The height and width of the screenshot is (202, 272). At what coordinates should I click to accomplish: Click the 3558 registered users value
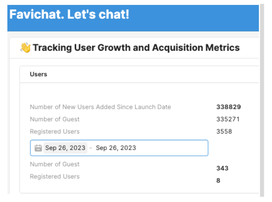(224, 132)
